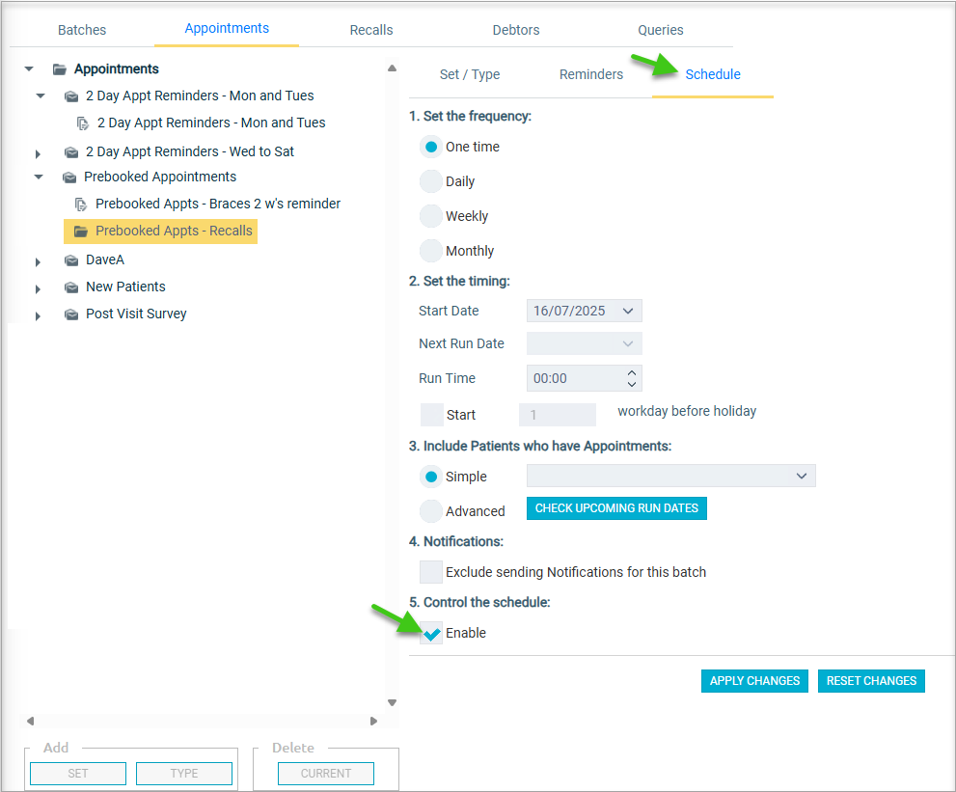
Task: Expand the Post Visit Survey set
Action: pyautogui.click(x=38, y=316)
